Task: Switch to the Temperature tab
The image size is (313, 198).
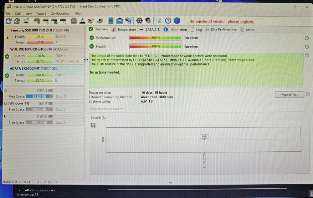Action: (x=124, y=29)
